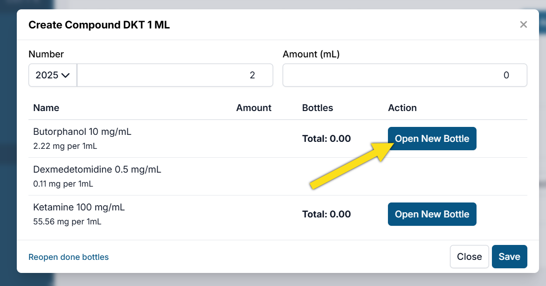Click the Number input field containing 2
This screenshot has height=286, width=546.
click(x=175, y=75)
